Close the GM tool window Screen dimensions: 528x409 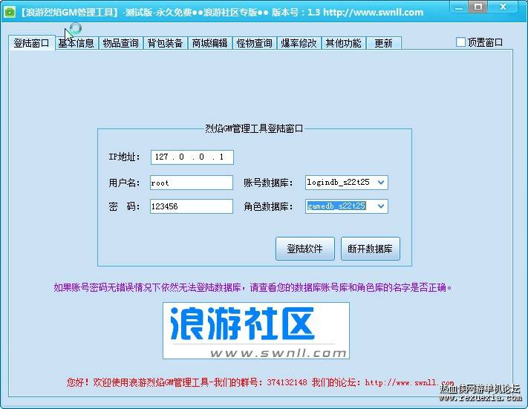click(x=503, y=7)
